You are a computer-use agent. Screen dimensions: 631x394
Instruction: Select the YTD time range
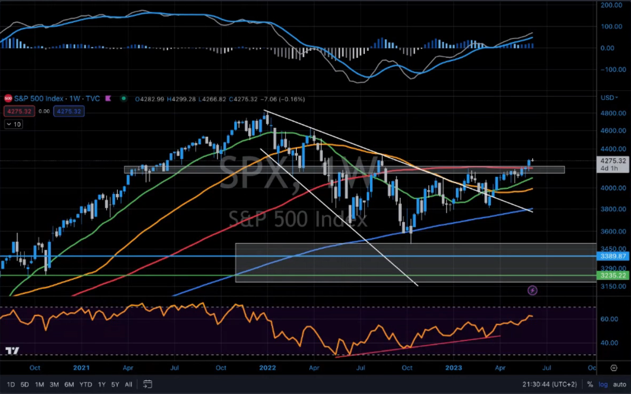coord(85,384)
